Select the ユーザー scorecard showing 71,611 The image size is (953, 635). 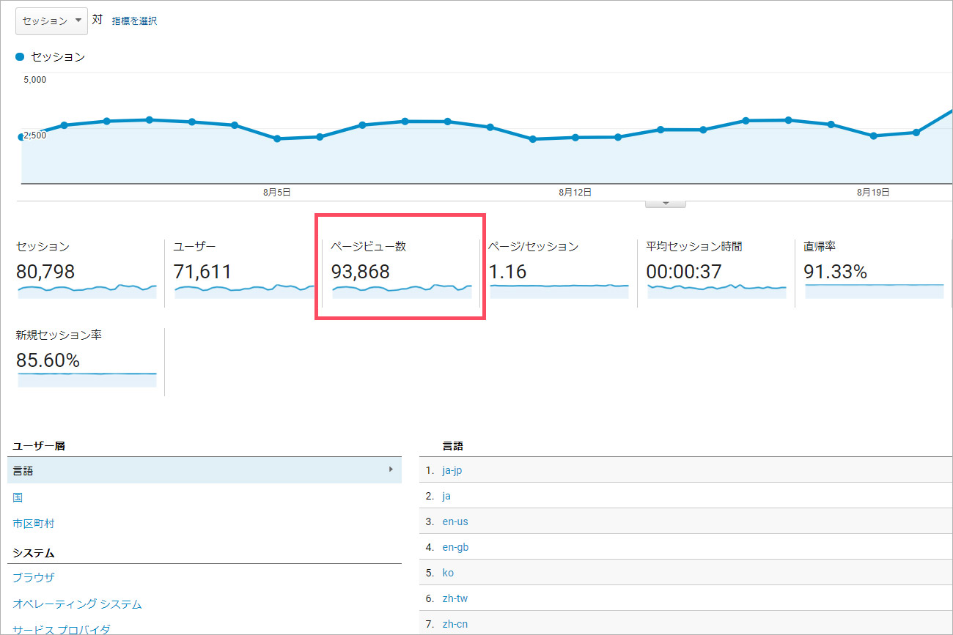244,270
